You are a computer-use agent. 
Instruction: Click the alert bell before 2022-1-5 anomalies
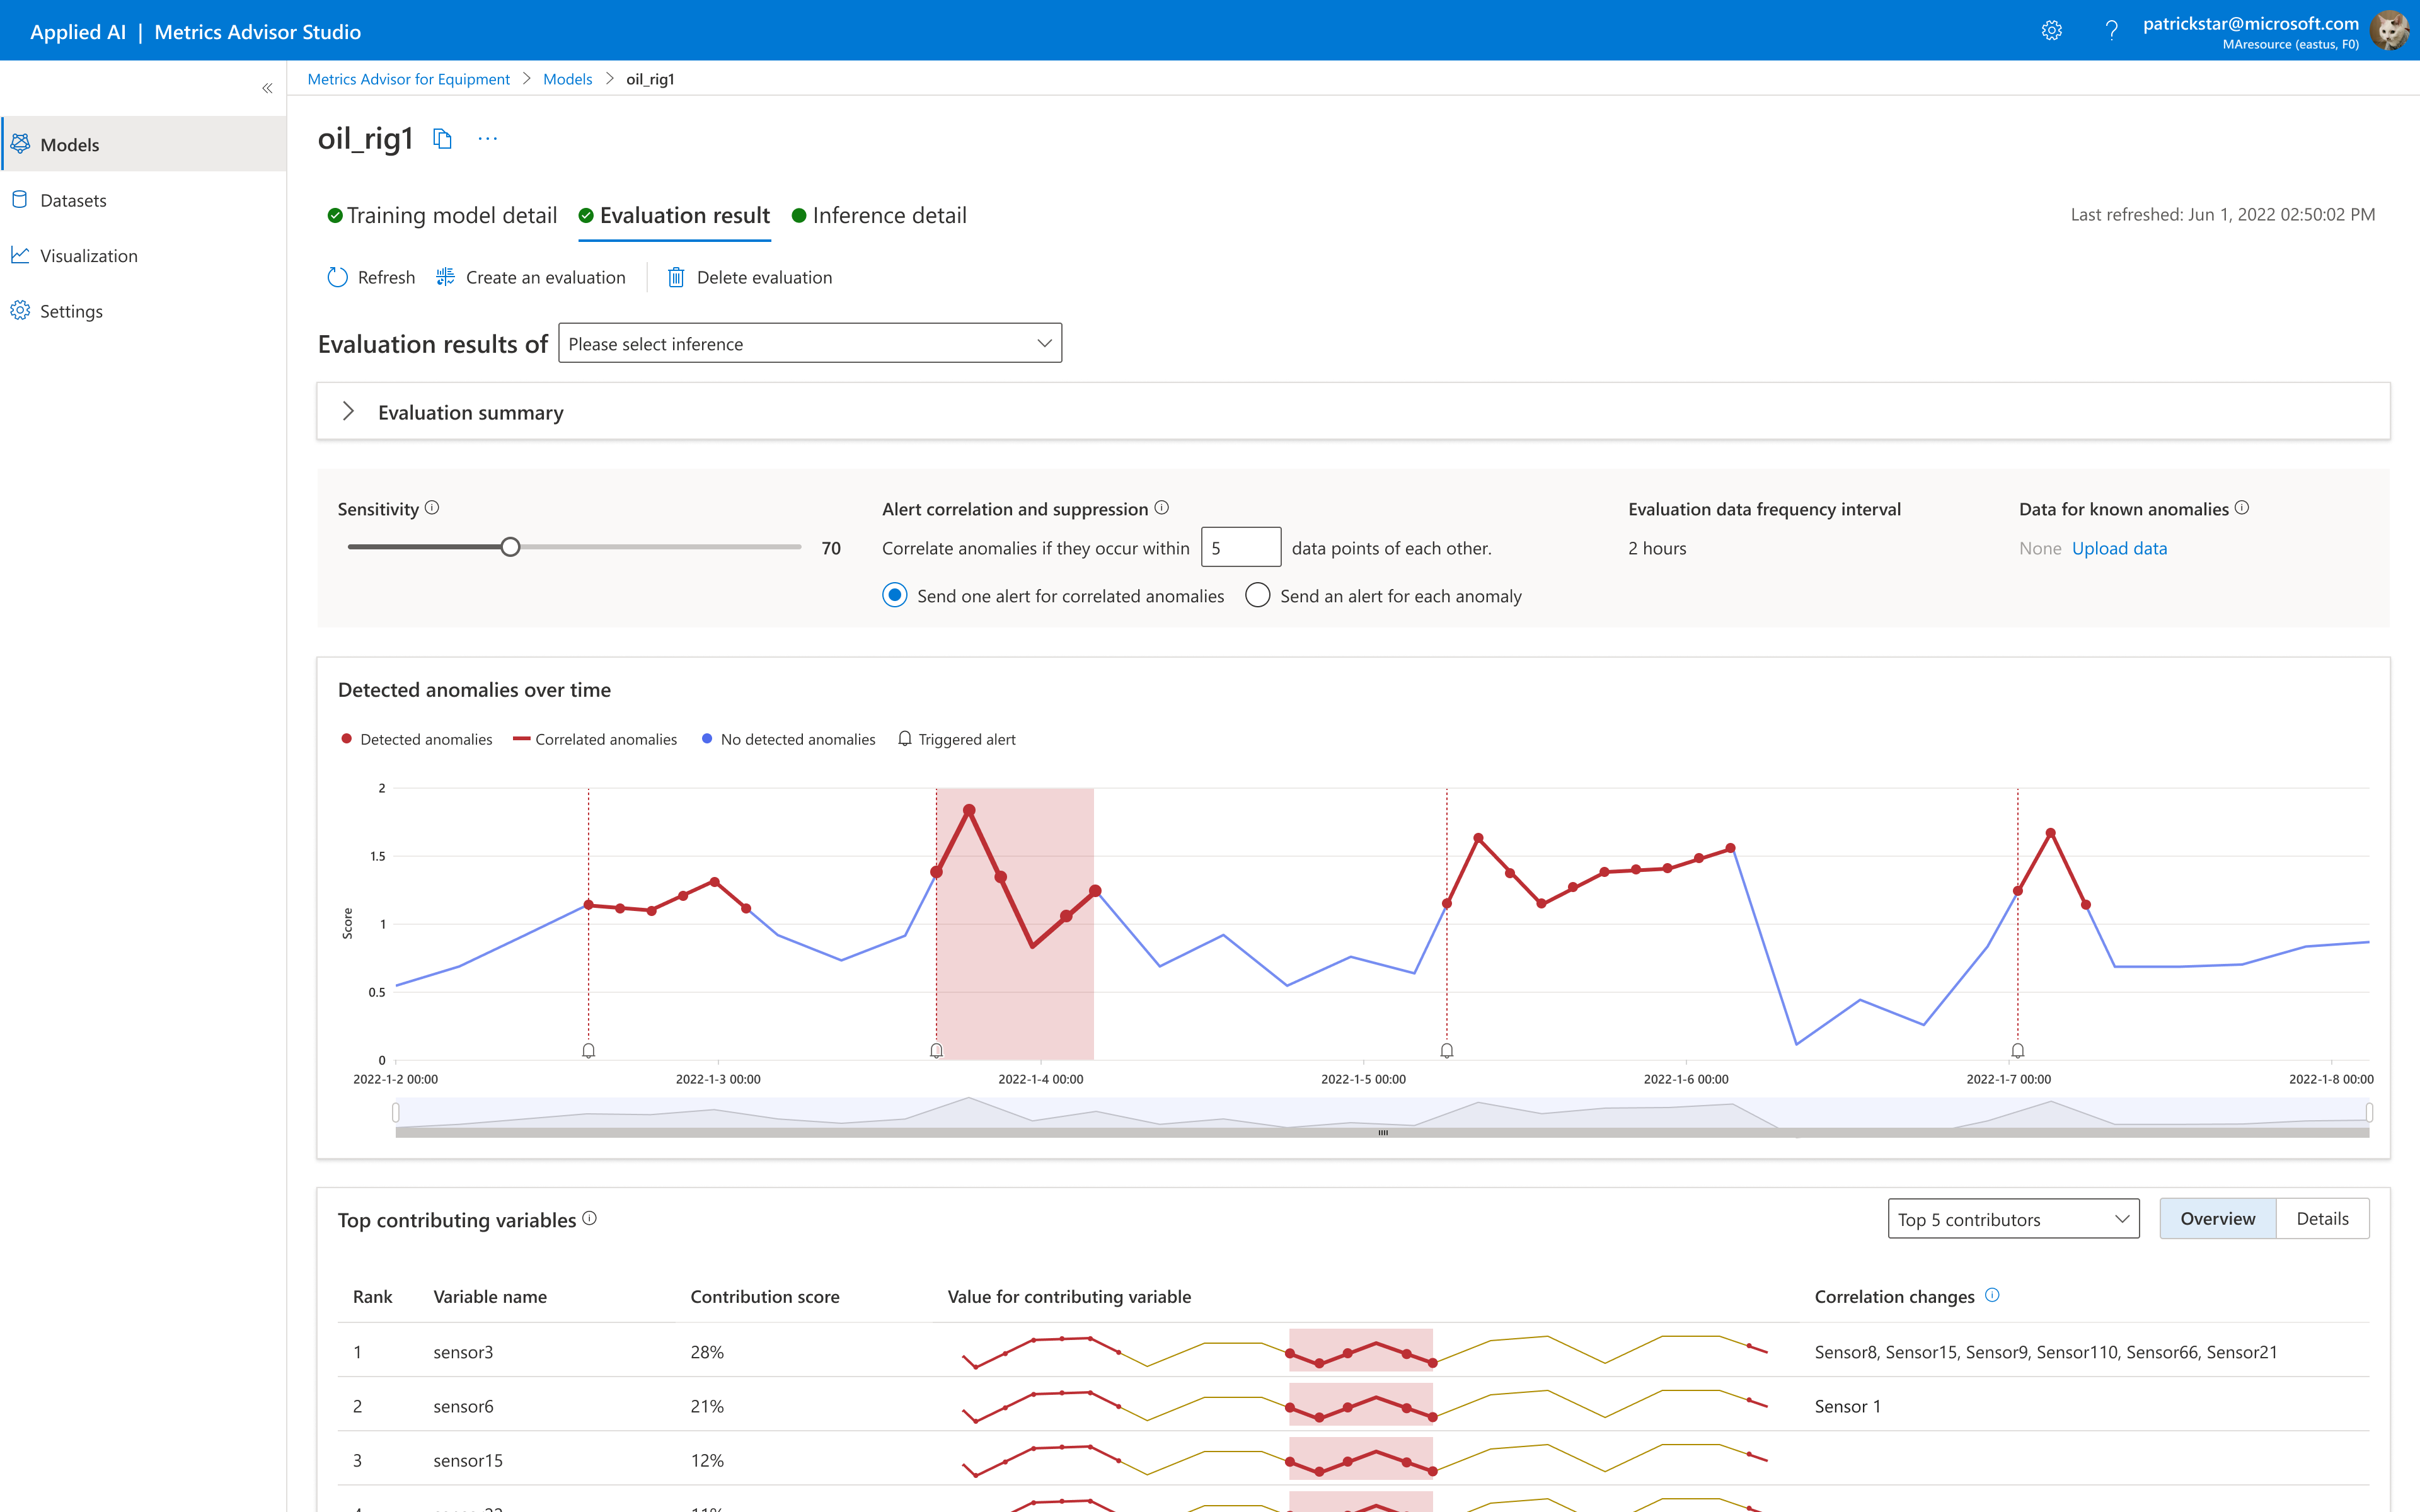coord(1446,1050)
